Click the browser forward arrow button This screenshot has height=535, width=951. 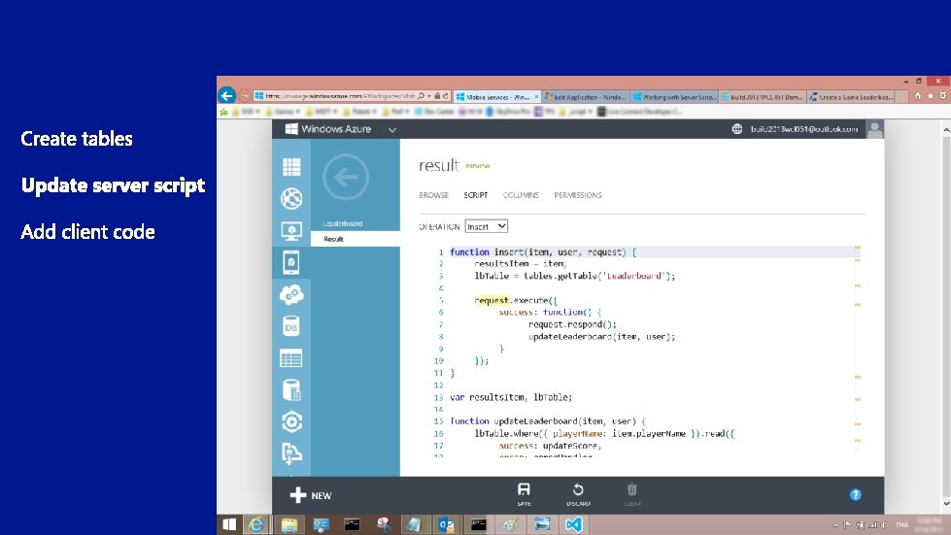coord(245,96)
